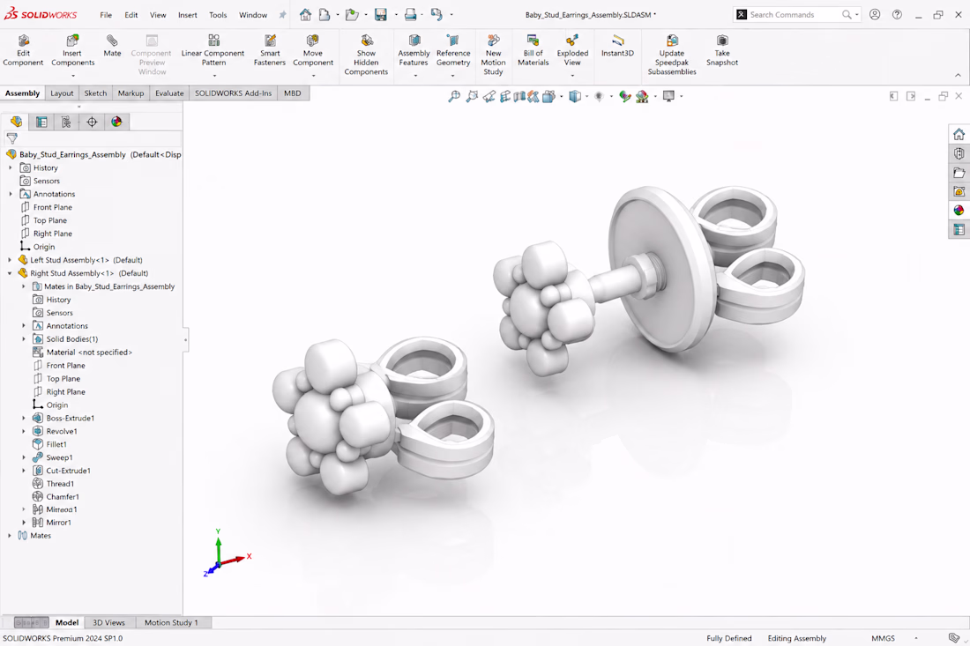The image size is (970, 646).
Task: Open the FeatureManager Design Tree tab
Action: [x=16, y=122]
